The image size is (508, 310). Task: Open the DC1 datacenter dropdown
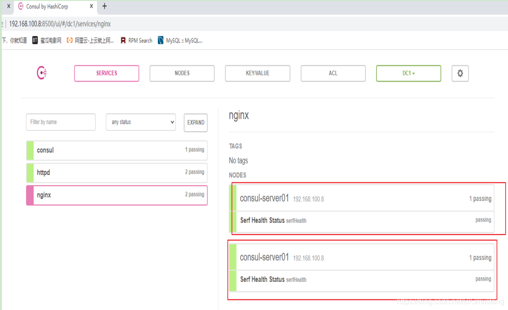point(409,73)
